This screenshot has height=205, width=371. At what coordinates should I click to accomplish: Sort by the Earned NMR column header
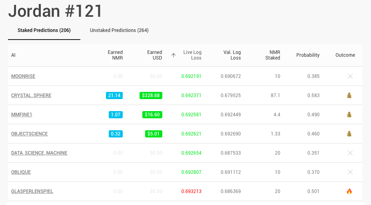click(115, 55)
